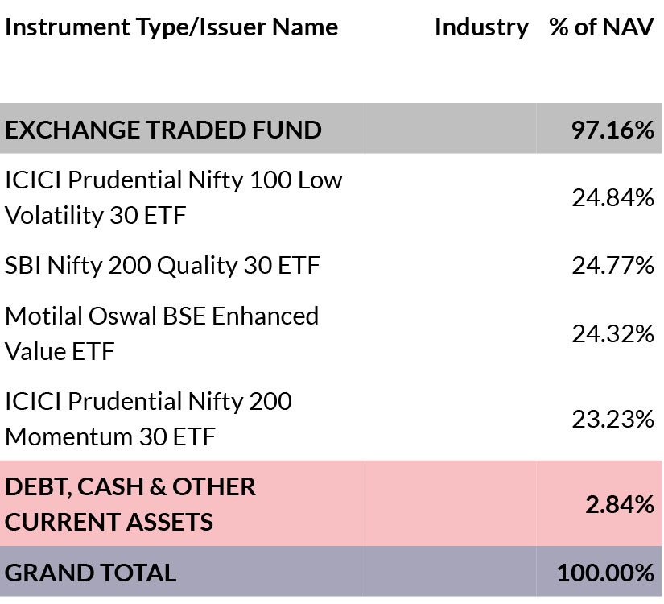Click empty Industry cell in pink Debt row
This screenshot has height=604, width=664.
coord(450,503)
